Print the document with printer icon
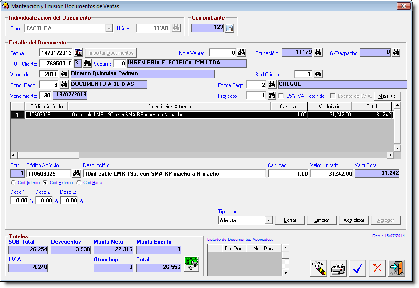 click(338, 268)
